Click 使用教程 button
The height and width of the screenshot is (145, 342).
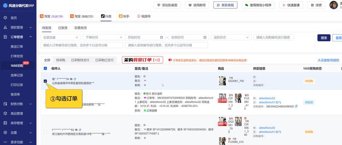point(197,5)
